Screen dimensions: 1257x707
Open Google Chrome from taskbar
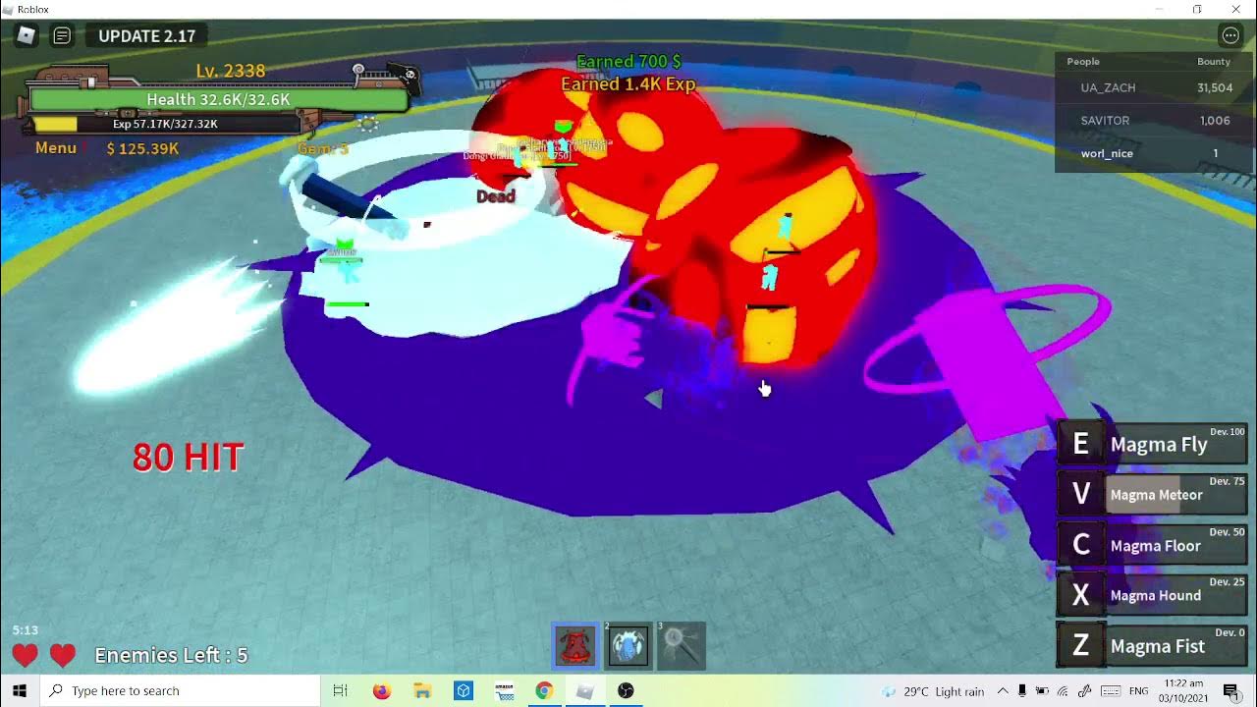click(x=544, y=690)
